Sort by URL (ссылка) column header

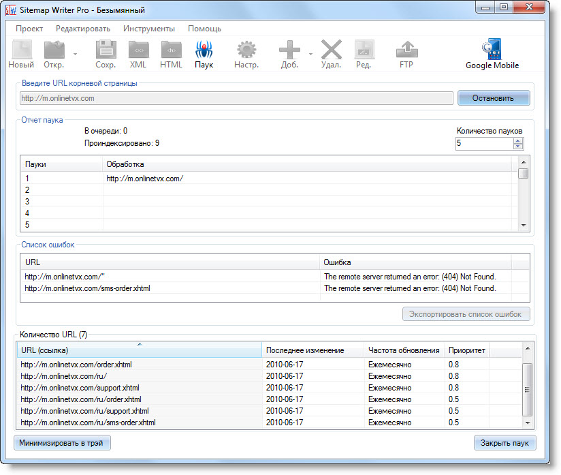click(140, 350)
